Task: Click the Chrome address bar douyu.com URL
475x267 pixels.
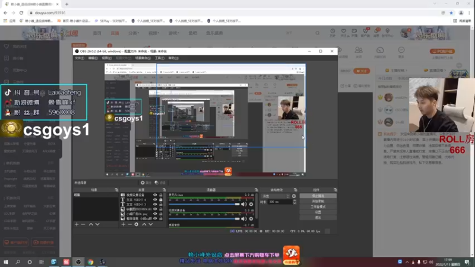Action: [x=50, y=12]
